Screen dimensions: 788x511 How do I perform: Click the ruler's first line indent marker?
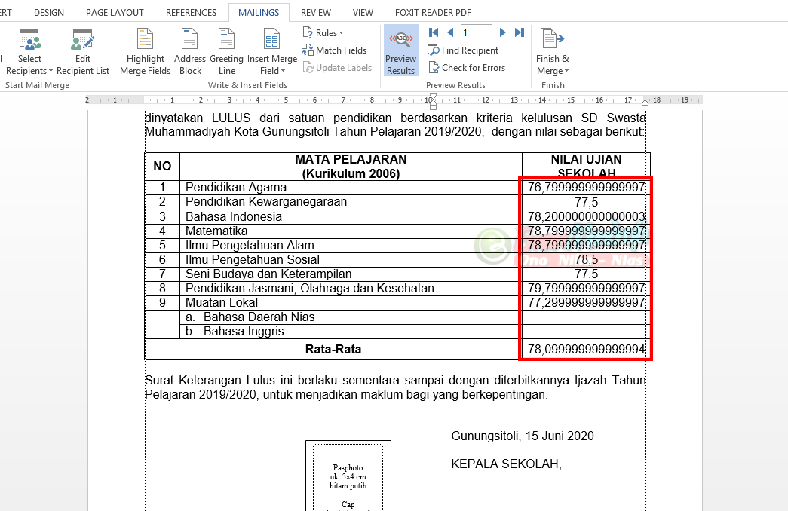433,96
